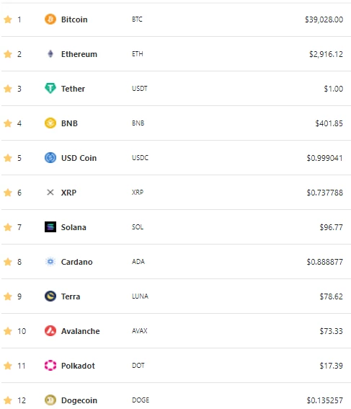Unfavorite XRP using its star
Screen dimensions: 351x409
(8, 193)
